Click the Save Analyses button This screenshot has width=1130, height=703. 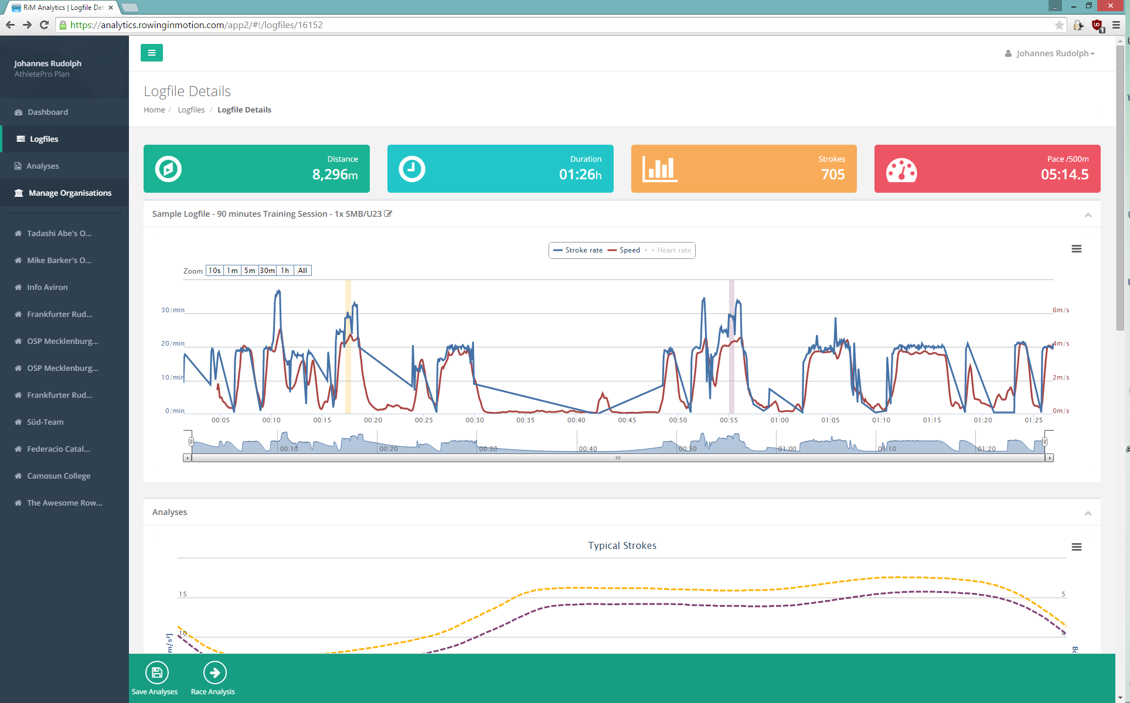click(x=155, y=678)
